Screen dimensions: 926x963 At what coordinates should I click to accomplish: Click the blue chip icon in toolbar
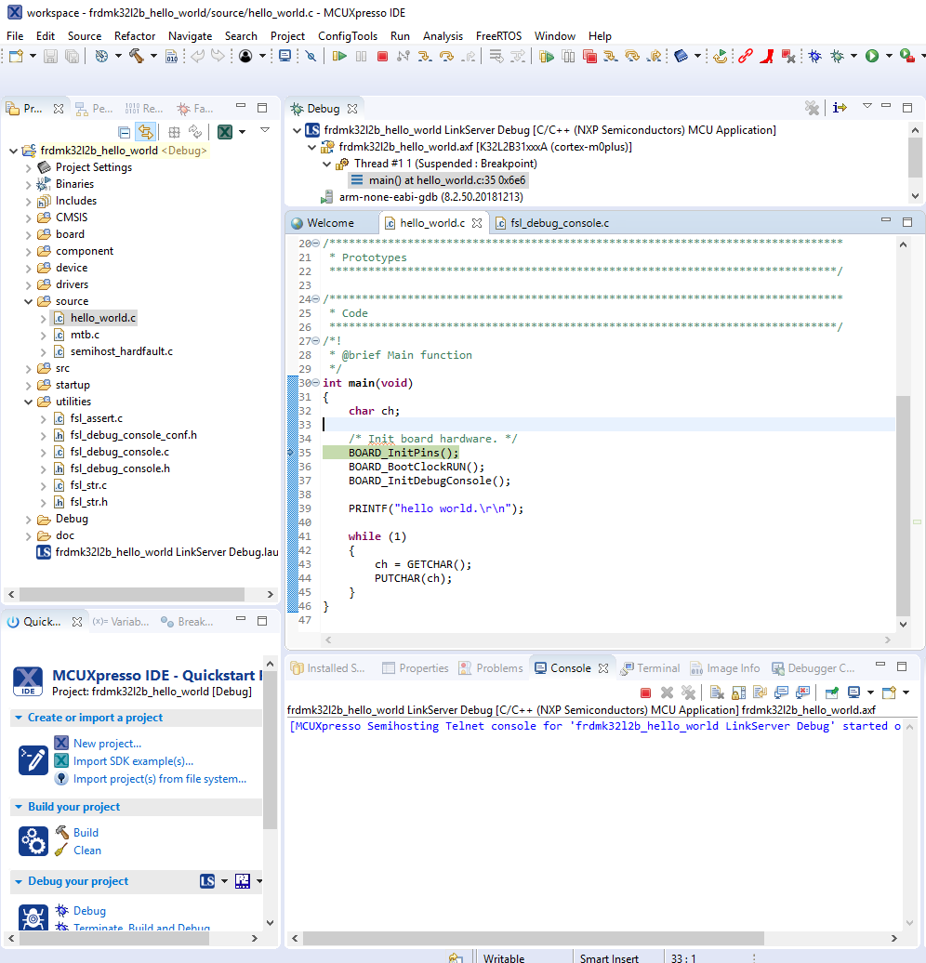tap(681, 57)
